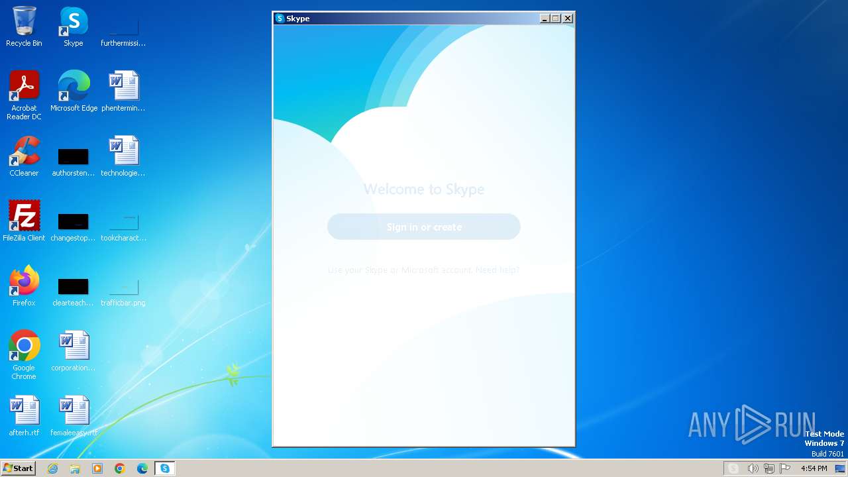Select Skype taskbar button
This screenshot has width=848, height=477.
click(165, 468)
